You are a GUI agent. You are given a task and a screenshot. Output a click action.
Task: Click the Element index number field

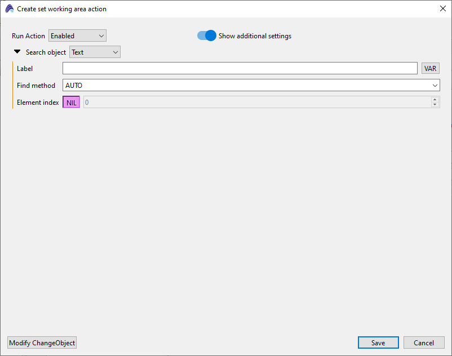(256, 103)
